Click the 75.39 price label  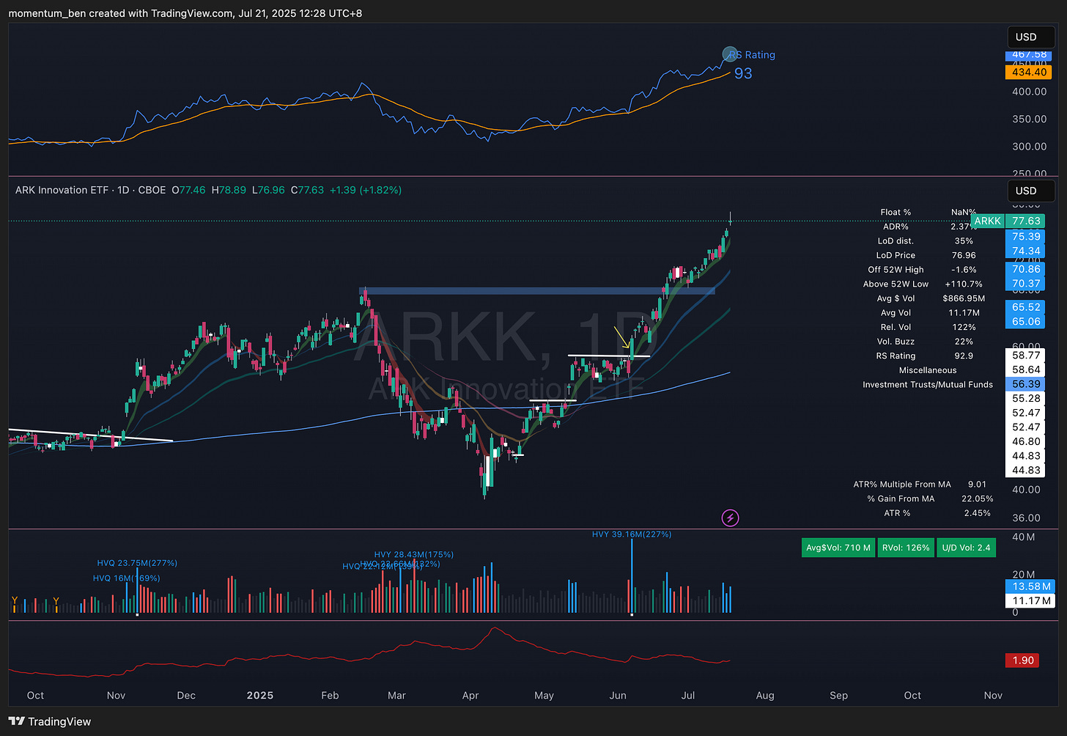1026,237
